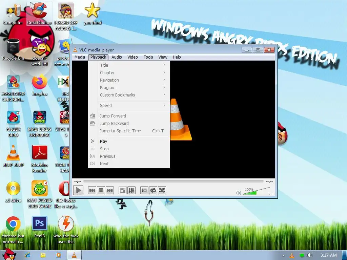Select the 'you tried' star icon
This screenshot has width=347, height=260.
pos(92,14)
